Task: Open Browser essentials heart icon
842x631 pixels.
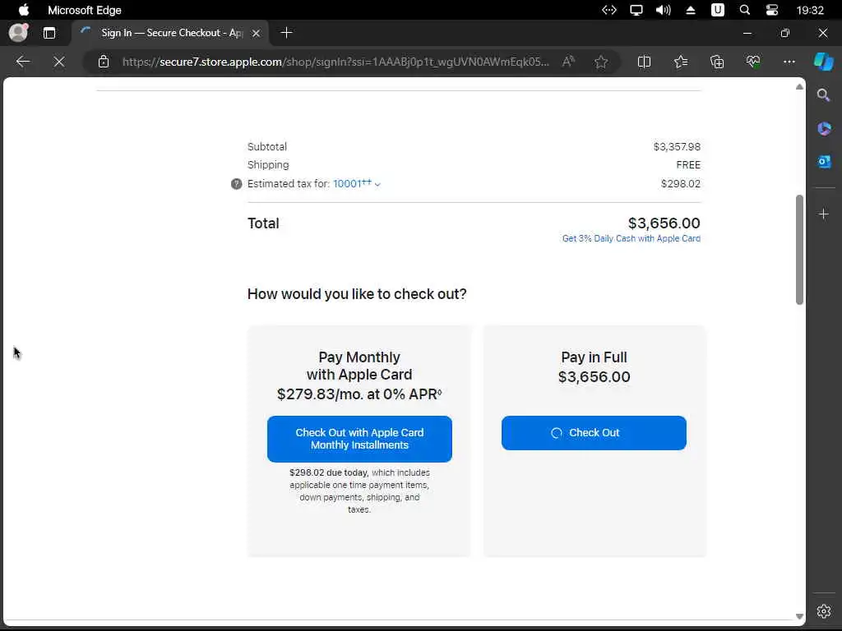Action: [753, 62]
